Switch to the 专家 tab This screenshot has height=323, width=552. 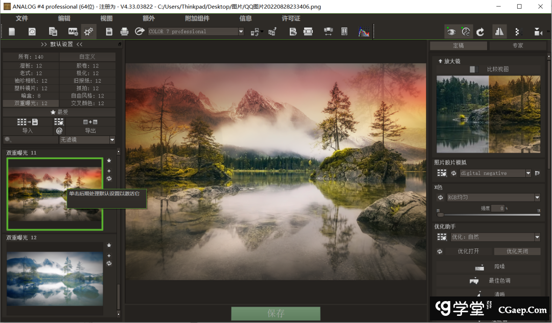coord(517,46)
